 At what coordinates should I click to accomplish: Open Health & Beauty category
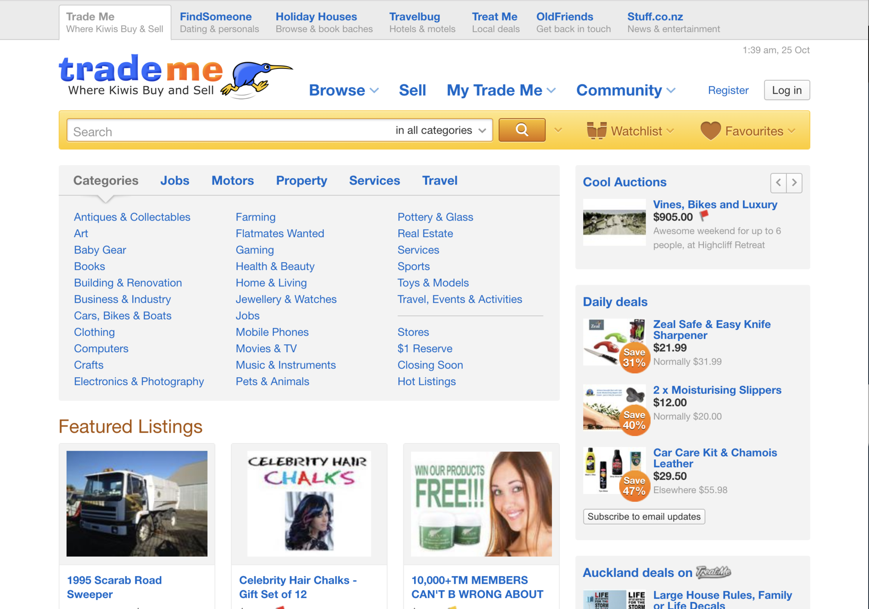tap(275, 267)
